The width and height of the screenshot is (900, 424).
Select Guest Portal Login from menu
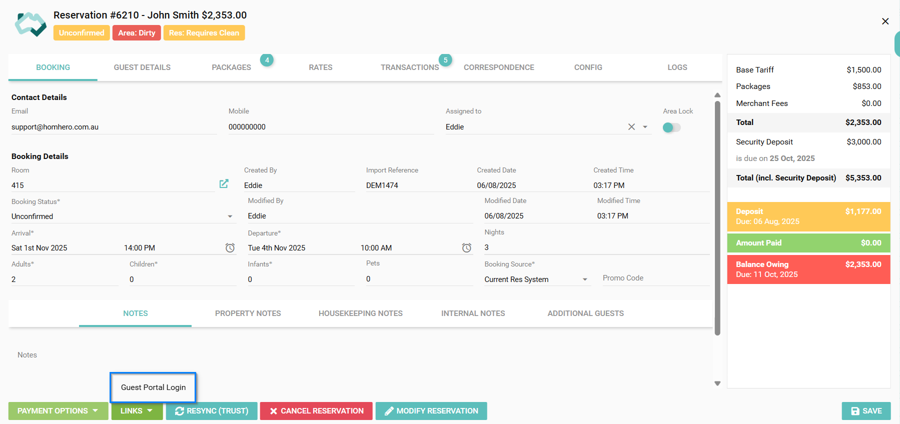(153, 387)
